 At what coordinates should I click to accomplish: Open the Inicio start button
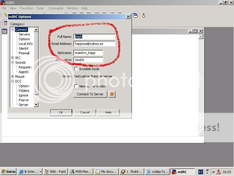tap(8, 172)
